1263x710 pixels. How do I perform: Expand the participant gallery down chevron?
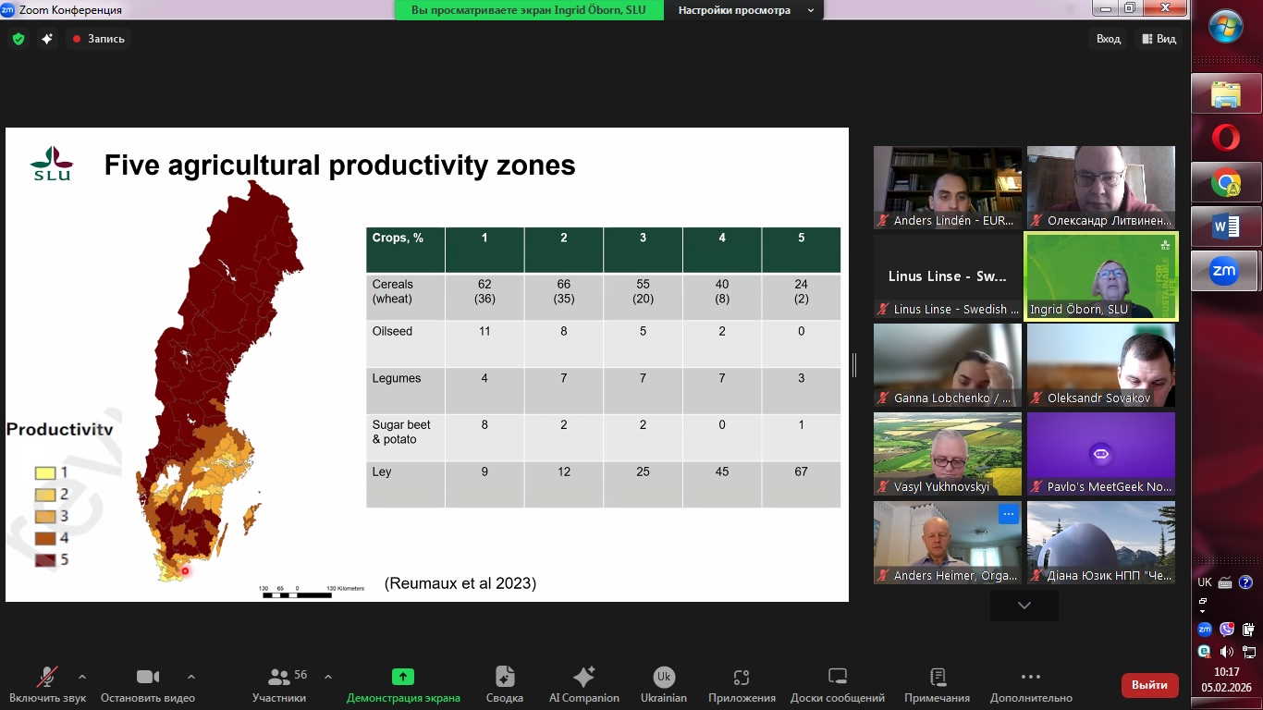pos(1024,606)
